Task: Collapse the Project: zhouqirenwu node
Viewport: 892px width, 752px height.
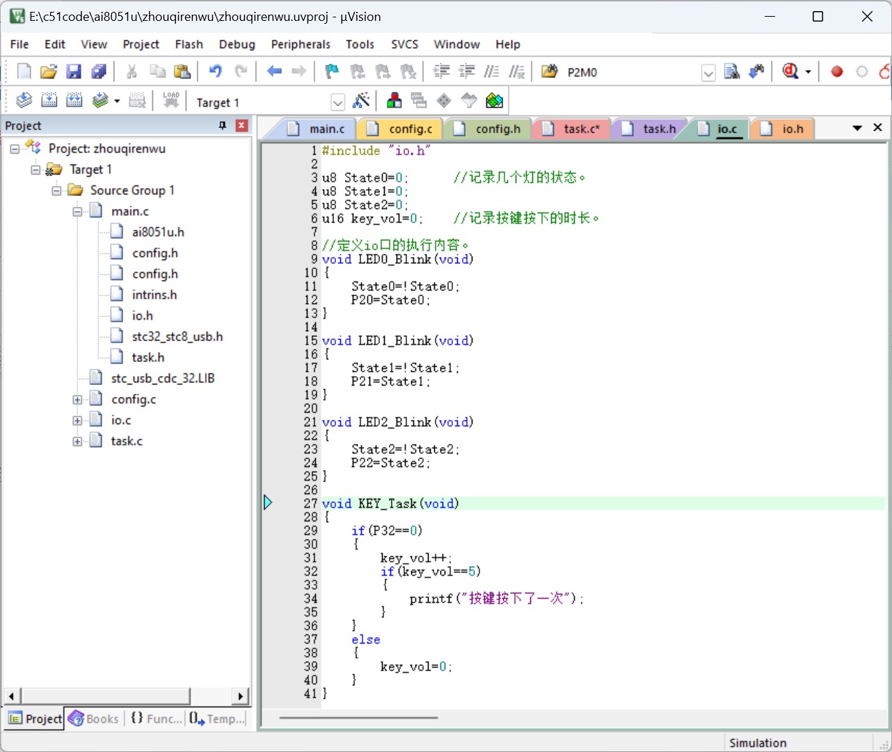Action: 14,148
